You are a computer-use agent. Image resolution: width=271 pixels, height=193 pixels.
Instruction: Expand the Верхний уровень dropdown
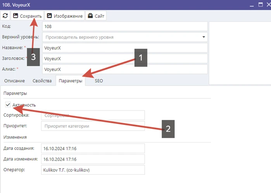[x=204, y=37]
